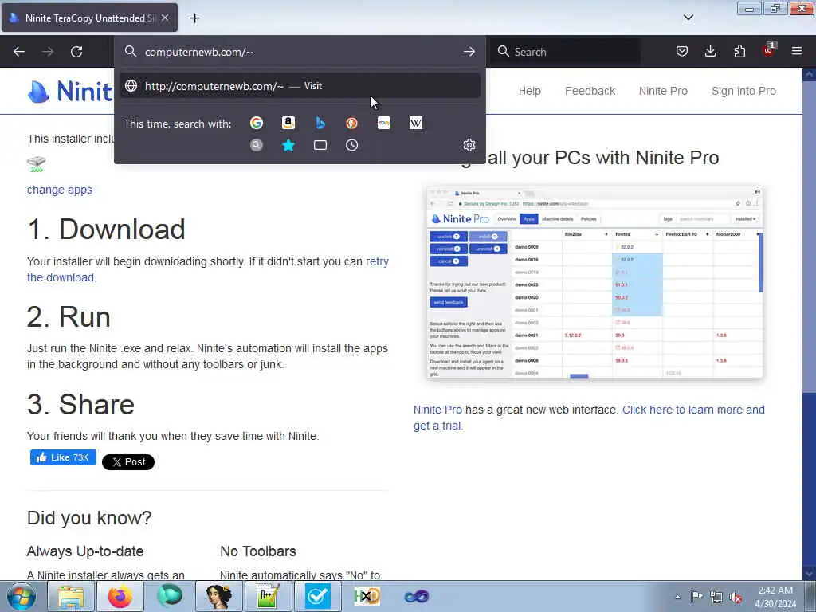Click the uBlock Origin extension icon
816x612 pixels.
point(768,50)
